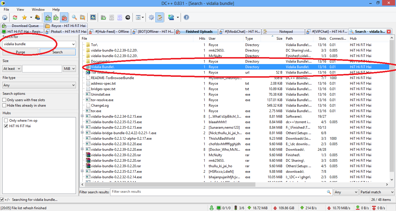The image size is (396, 211).
Task: Sort results by Size column header
Action: [273, 38]
